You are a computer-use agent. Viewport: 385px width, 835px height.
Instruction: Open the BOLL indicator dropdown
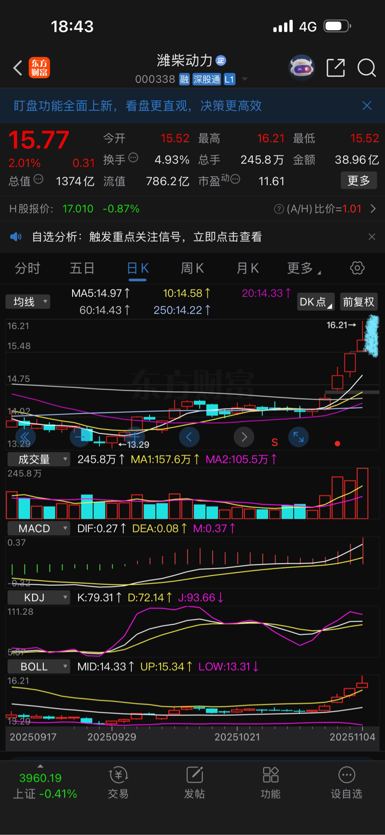(39, 667)
